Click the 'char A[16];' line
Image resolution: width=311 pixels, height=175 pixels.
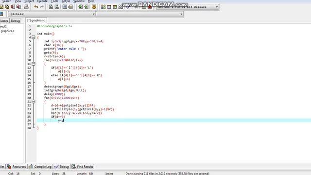click(54, 45)
